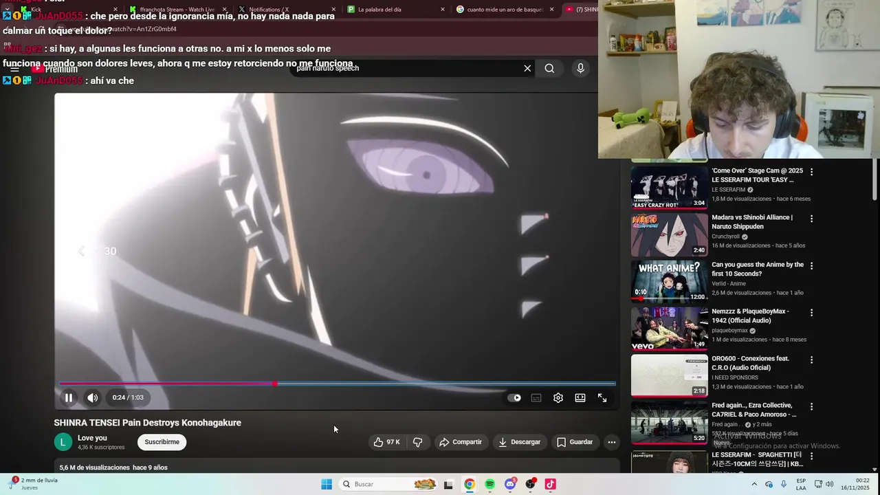The width and height of the screenshot is (880, 495).
Task: Open the Love you channel avatar
Action: pos(63,442)
